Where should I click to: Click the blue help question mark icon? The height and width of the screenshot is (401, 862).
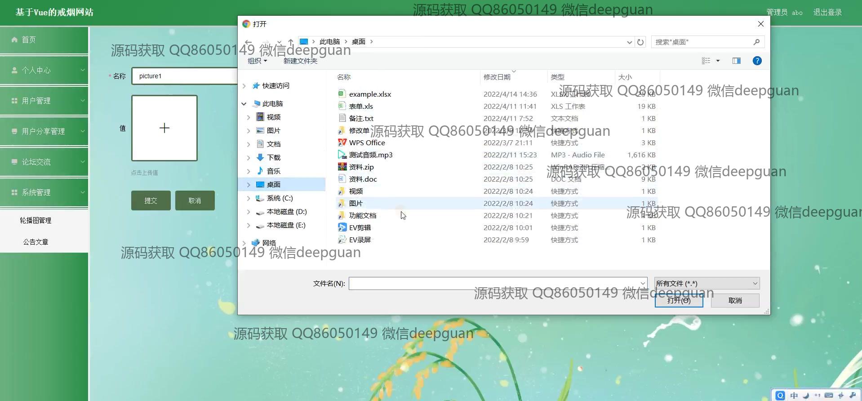(757, 61)
